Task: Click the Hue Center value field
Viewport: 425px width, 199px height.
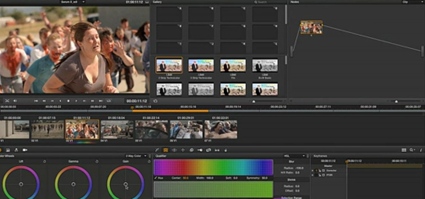Action: [x=186, y=178]
